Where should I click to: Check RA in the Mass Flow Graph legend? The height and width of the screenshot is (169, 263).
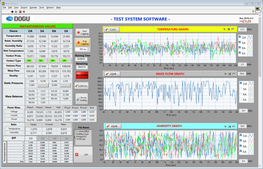click(241, 93)
